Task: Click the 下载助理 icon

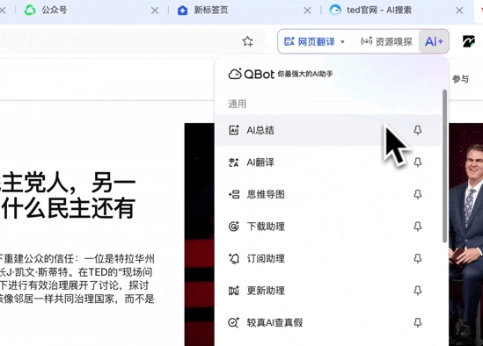Action: coord(234,227)
